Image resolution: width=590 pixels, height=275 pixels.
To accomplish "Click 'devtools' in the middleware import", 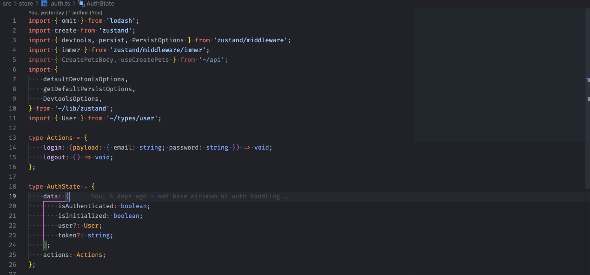I will [76, 40].
